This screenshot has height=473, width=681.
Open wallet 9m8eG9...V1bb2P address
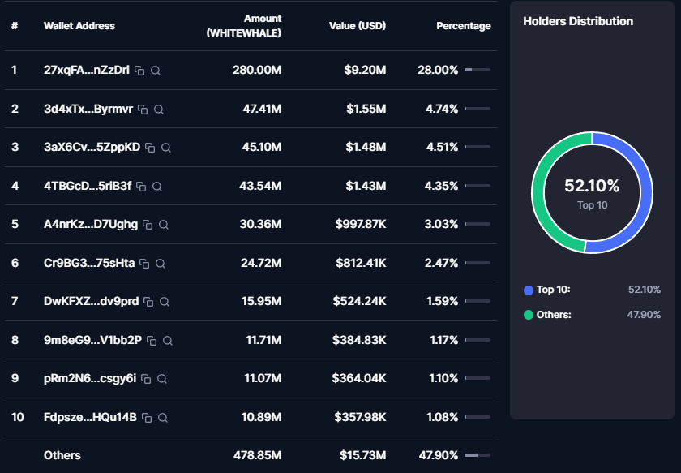[92, 339]
